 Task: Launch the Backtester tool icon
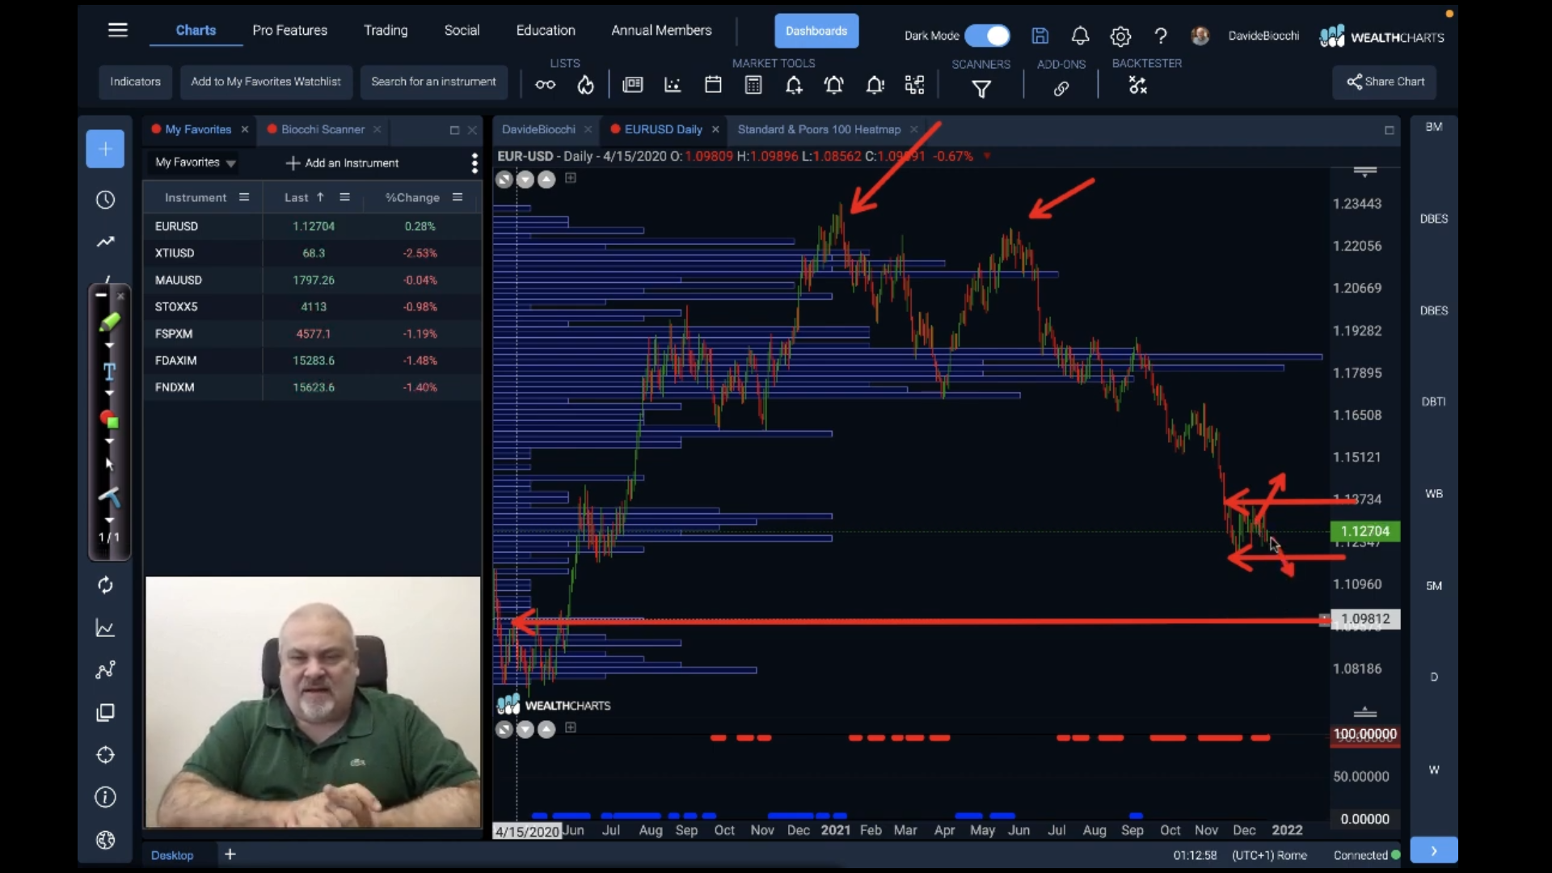1138,86
